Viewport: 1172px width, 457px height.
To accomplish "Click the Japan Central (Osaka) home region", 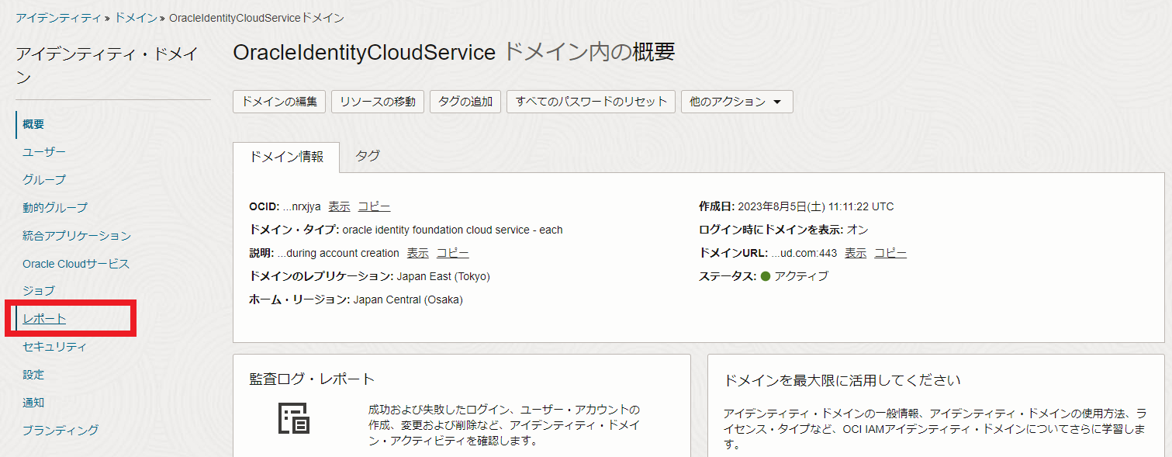I will coord(408,299).
